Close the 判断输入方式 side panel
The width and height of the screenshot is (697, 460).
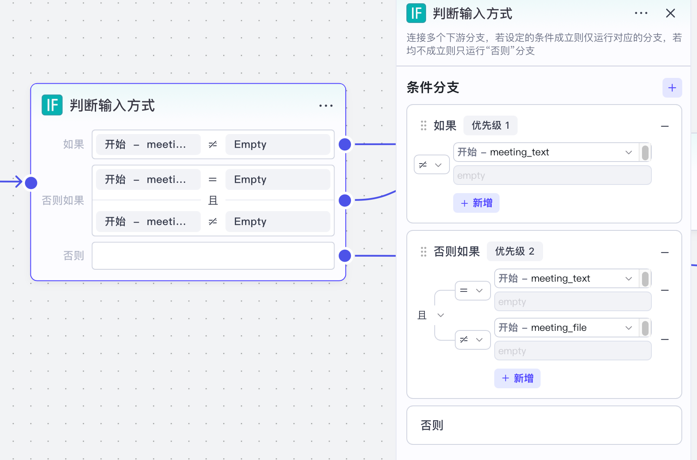(670, 13)
